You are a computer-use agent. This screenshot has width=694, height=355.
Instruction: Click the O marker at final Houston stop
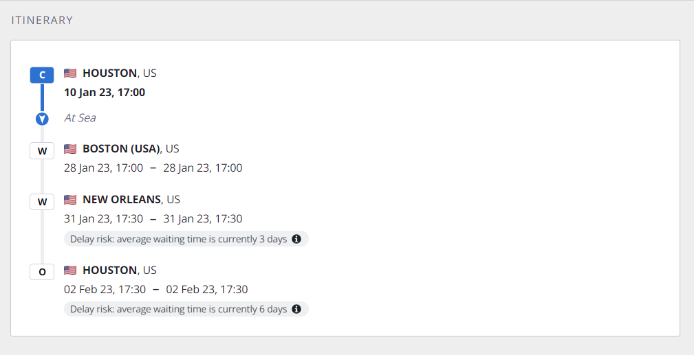pos(42,272)
